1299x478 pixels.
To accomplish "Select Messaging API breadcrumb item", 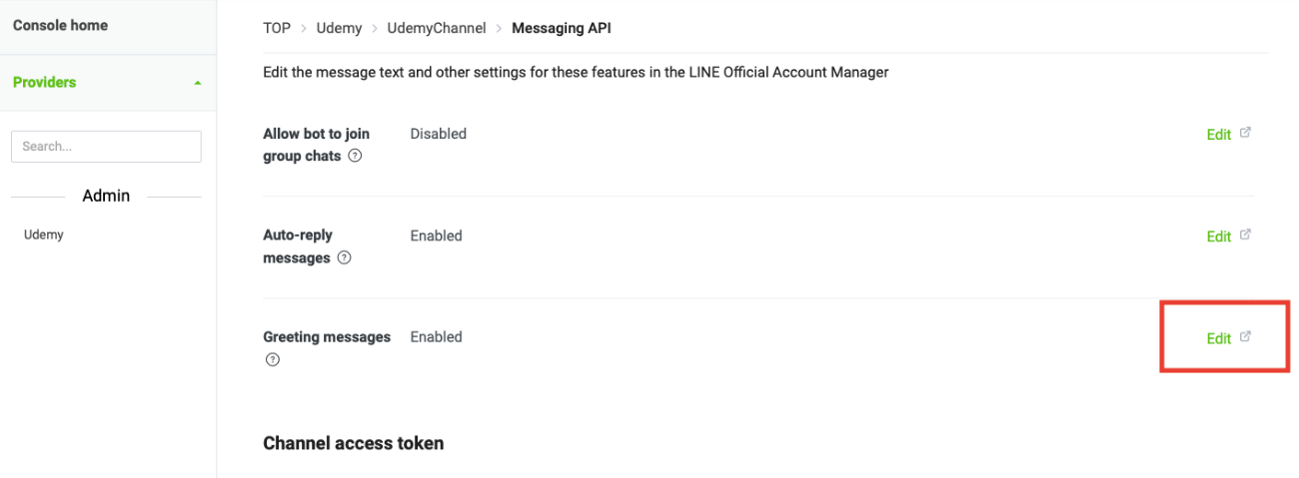I will (x=562, y=28).
